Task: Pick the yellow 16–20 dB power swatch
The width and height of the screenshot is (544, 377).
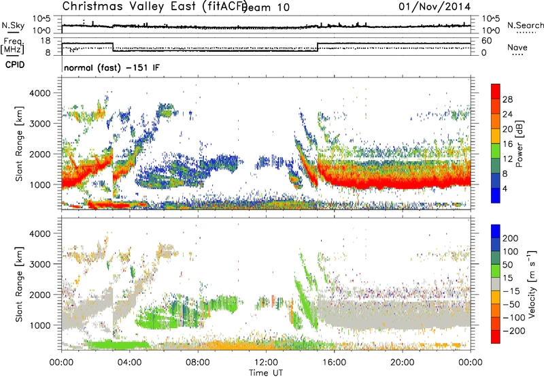Action: pyautogui.click(x=496, y=136)
